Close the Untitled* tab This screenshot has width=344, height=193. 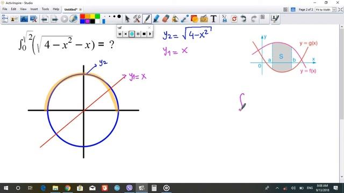pyautogui.click(x=80, y=10)
